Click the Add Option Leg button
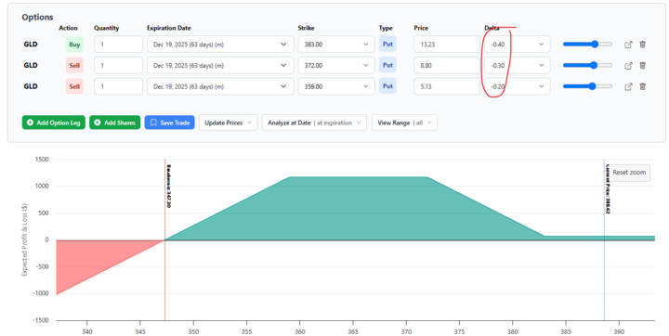Image resolution: width=669 pixels, height=336 pixels. (x=54, y=123)
